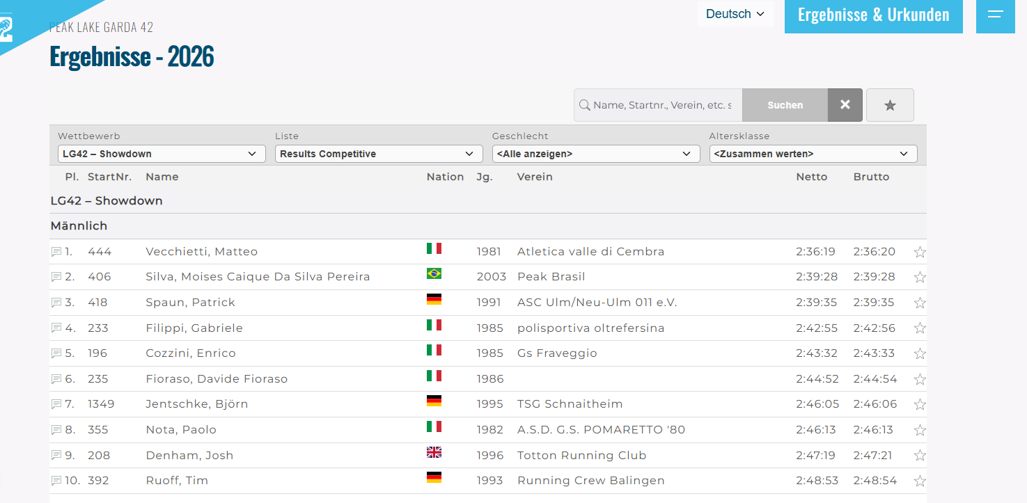The height and width of the screenshot is (503, 1027).
Task: Open the hamburger menu icon
Action: click(x=995, y=15)
